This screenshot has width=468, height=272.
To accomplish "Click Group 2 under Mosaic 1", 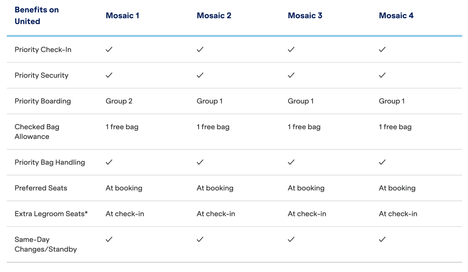I will tap(119, 101).
